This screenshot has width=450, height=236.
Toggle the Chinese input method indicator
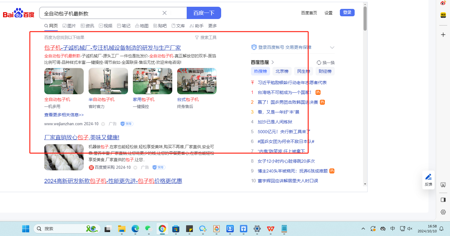coord(392,229)
